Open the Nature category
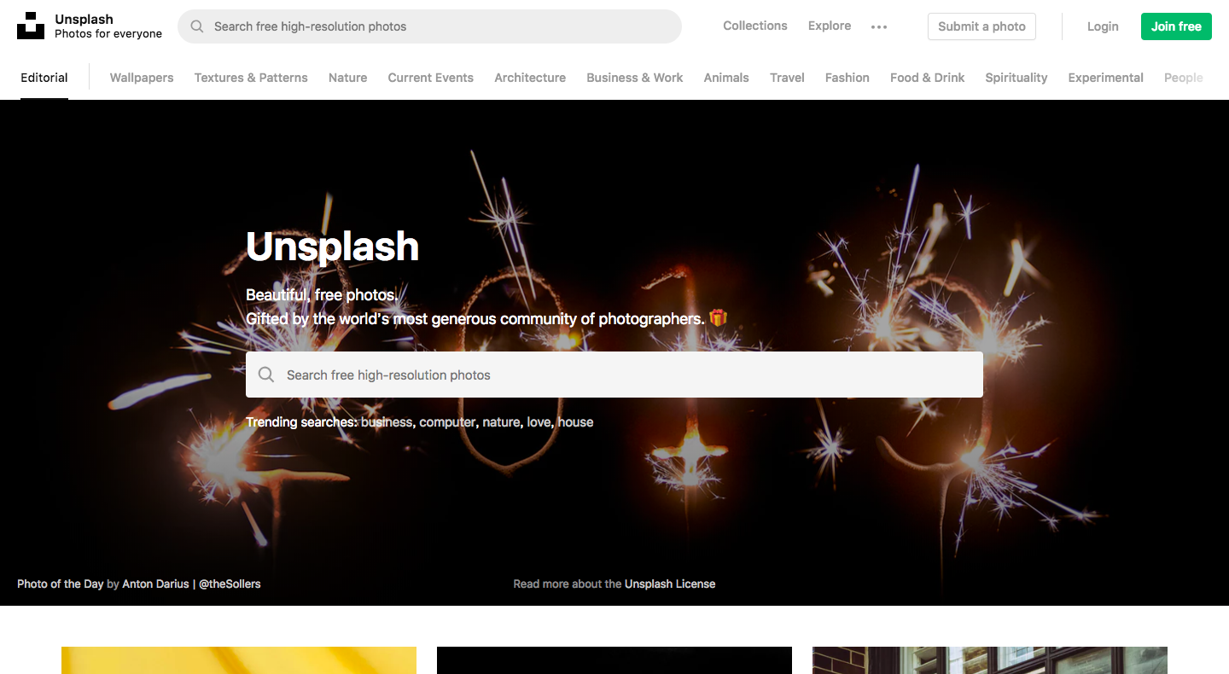1229x674 pixels. [348, 78]
